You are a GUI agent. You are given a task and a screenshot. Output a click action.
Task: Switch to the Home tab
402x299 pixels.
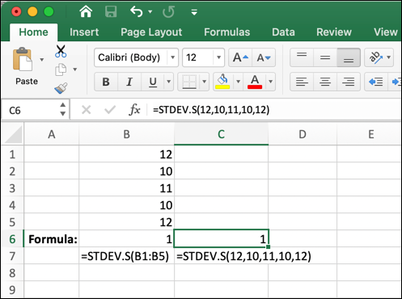click(x=34, y=32)
